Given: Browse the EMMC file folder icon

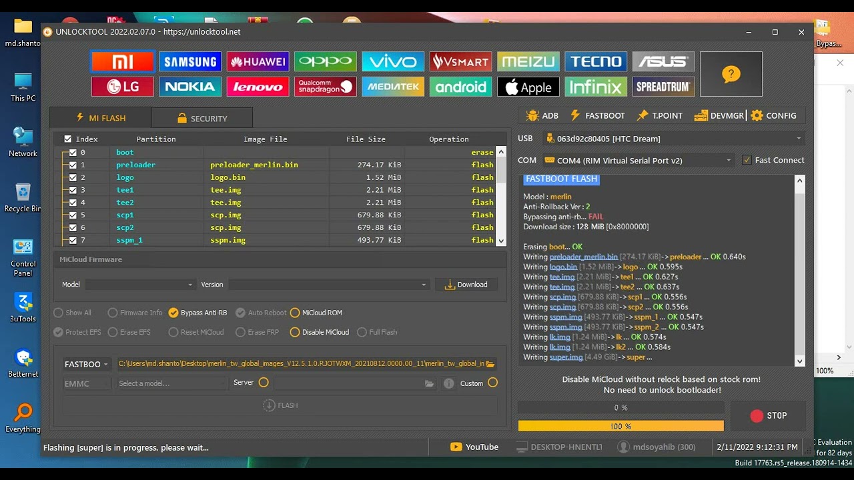Looking at the screenshot, I should (x=429, y=383).
